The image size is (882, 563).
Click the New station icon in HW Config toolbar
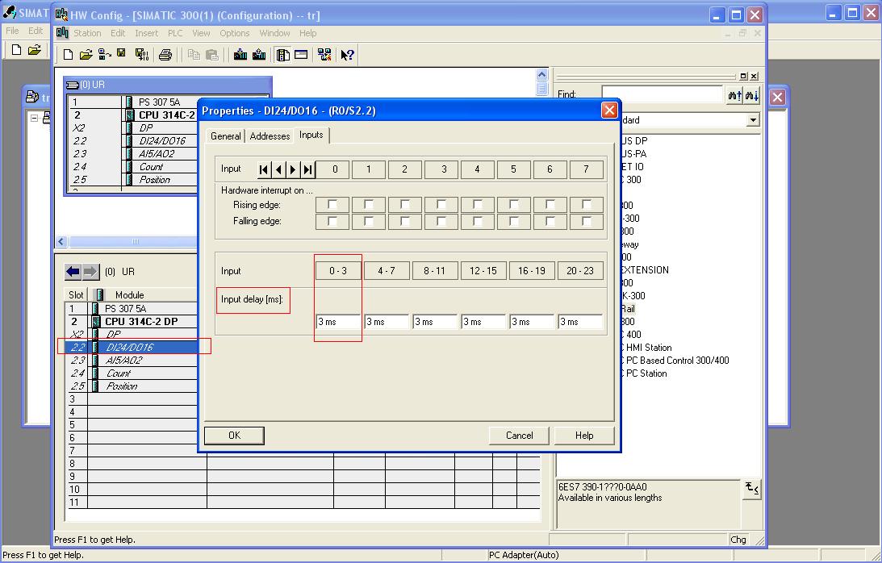[68, 55]
